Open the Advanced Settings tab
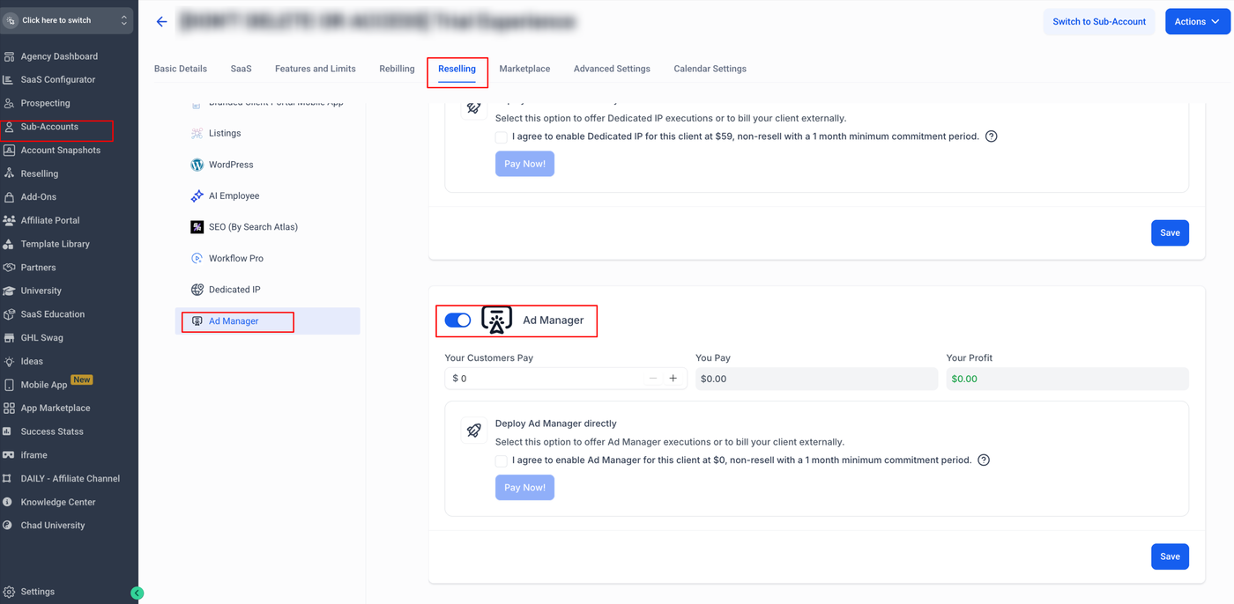The width and height of the screenshot is (1234, 604). tap(612, 69)
